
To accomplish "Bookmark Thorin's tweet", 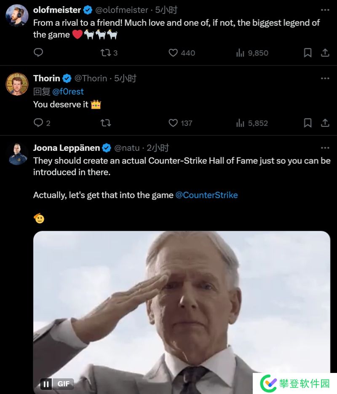I will pyautogui.click(x=308, y=123).
